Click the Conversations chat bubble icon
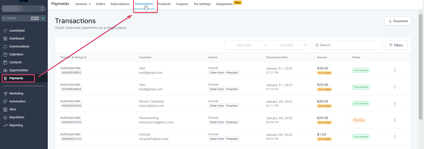 click(5, 46)
